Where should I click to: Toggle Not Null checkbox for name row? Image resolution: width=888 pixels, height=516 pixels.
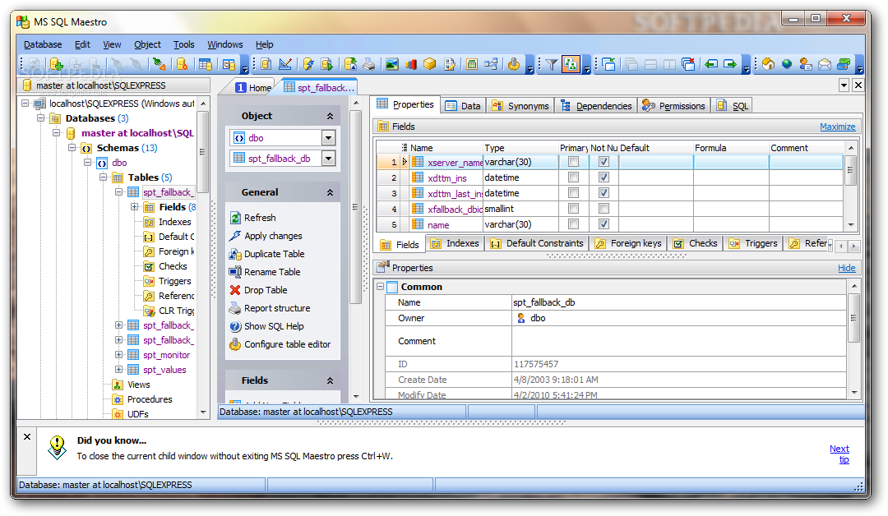[x=604, y=224]
